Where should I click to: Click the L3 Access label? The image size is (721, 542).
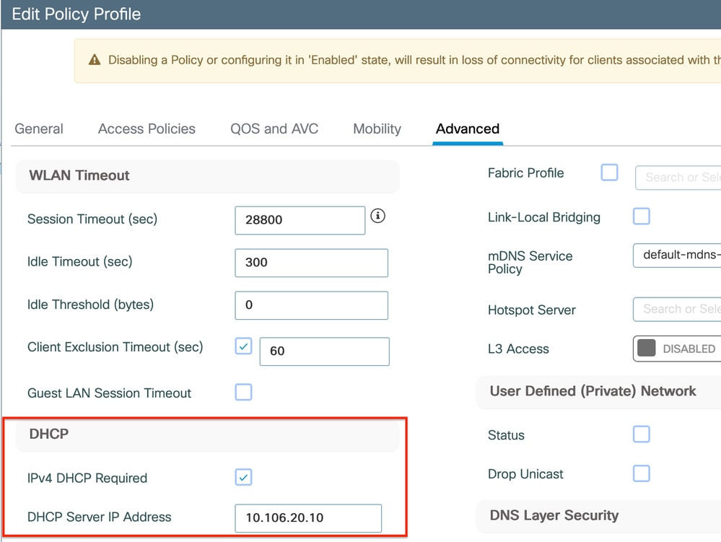pos(518,349)
